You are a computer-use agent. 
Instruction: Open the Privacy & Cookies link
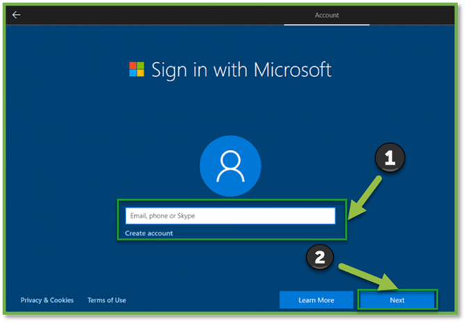pyautogui.click(x=47, y=300)
